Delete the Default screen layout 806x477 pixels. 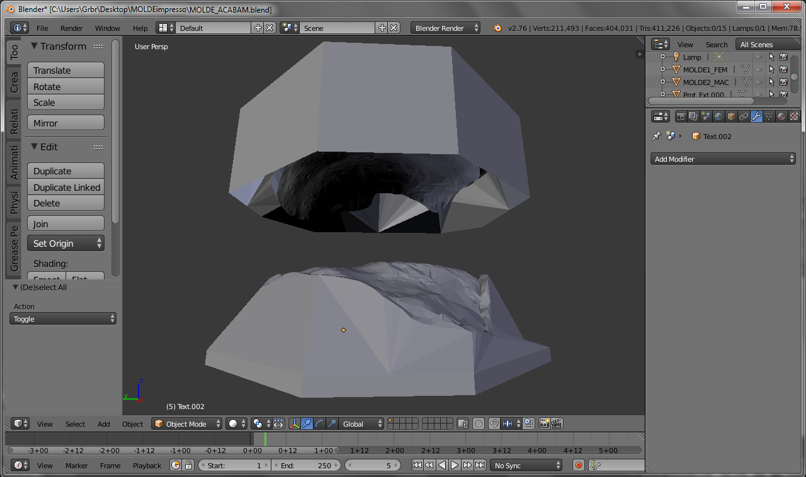tap(270, 28)
